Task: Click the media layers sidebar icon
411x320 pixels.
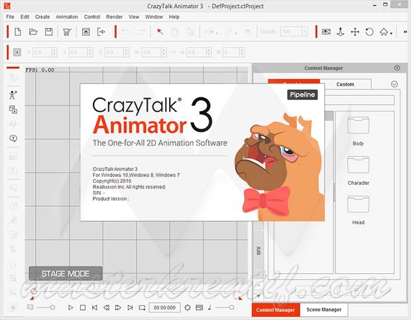Action: pos(13,109)
